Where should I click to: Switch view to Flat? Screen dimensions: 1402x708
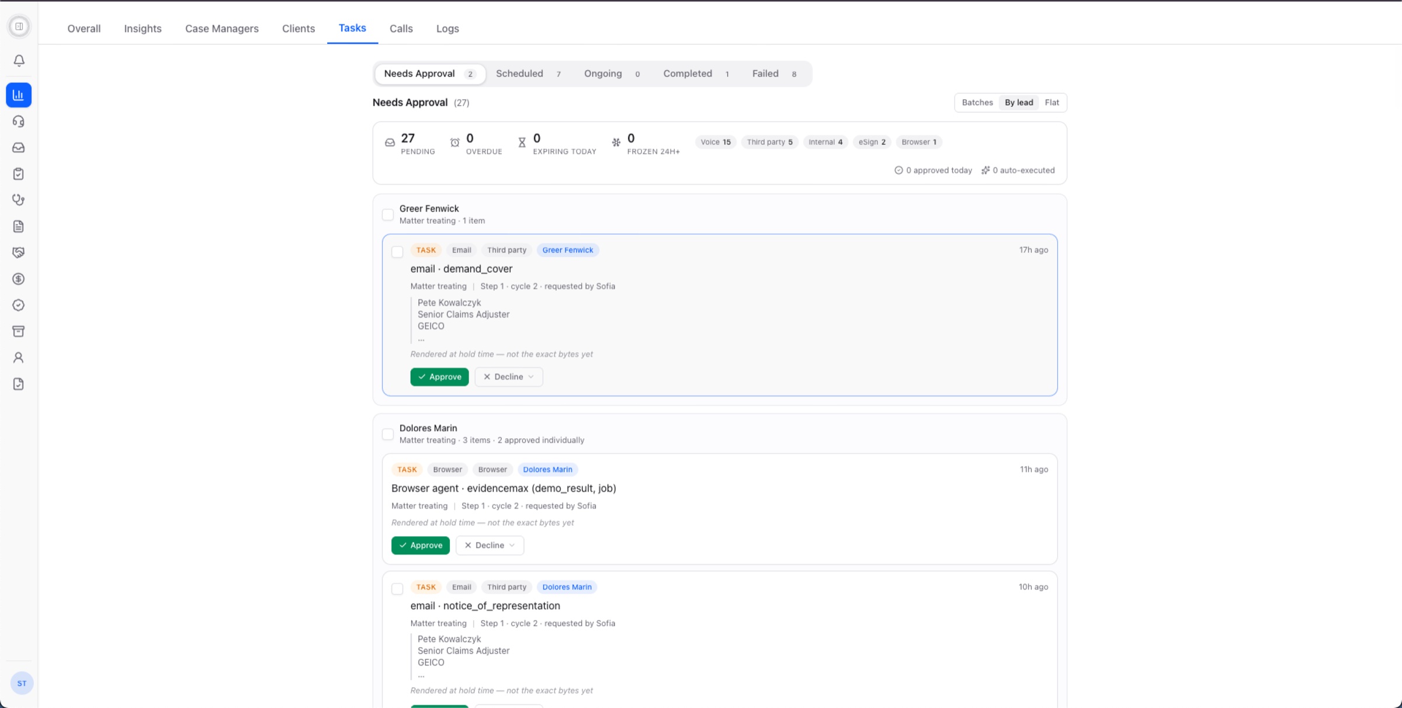click(x=1051, y=102)
